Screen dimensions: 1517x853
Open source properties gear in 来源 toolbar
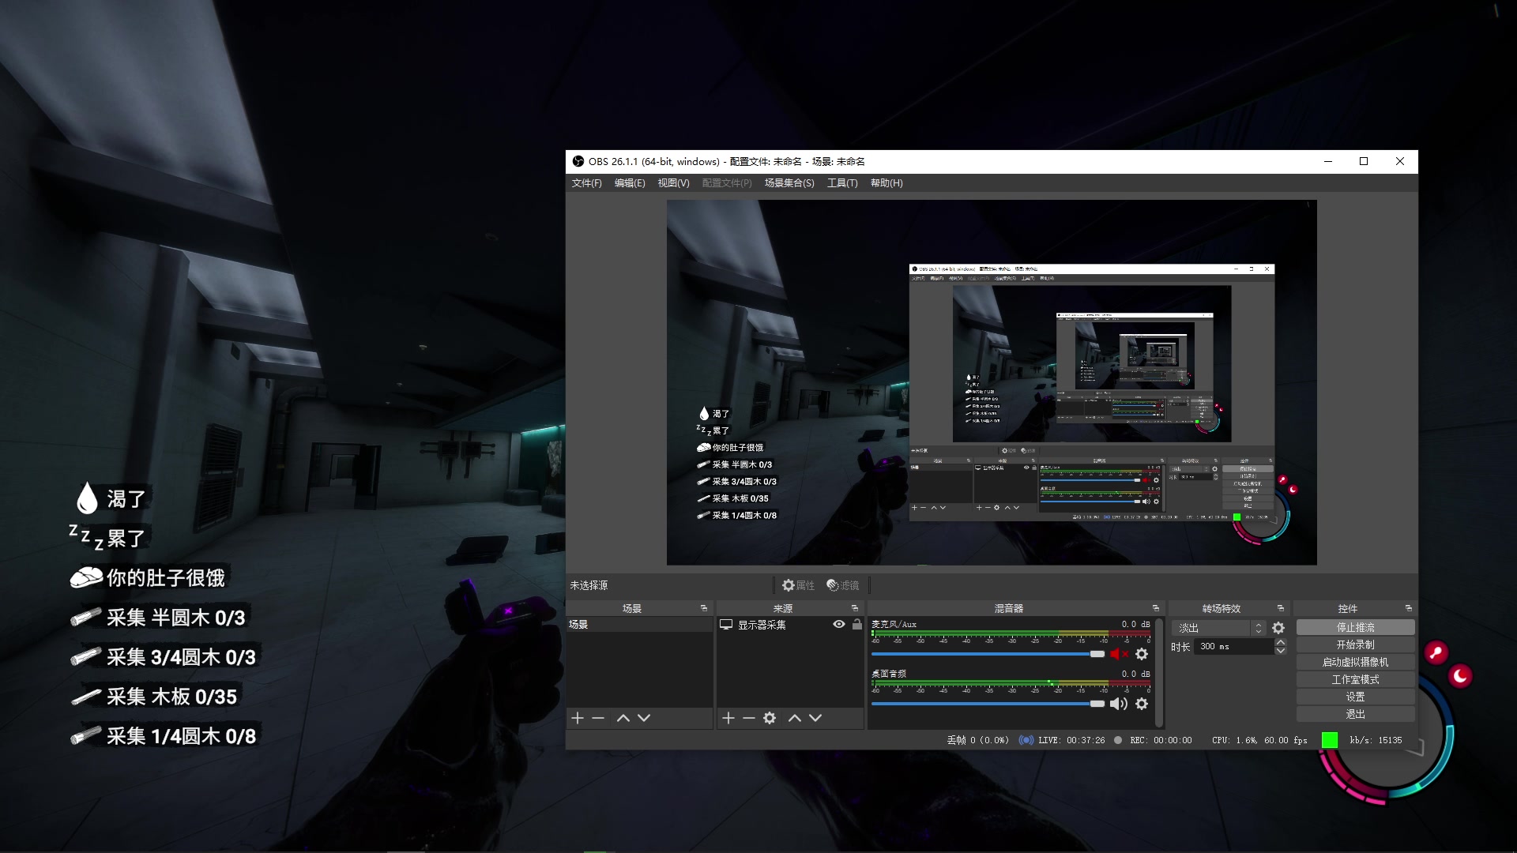pyautogui.click(x=770, y=718)
